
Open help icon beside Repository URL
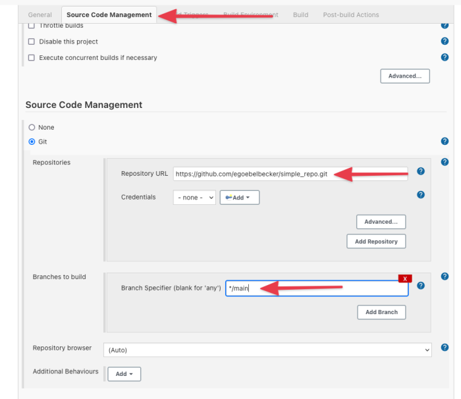point(421,171)
